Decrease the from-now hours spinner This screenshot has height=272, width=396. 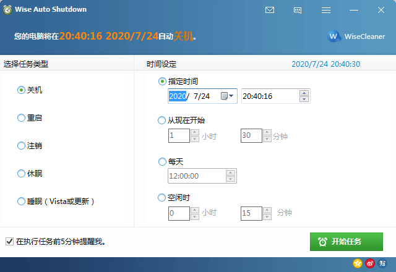point(195,139)
